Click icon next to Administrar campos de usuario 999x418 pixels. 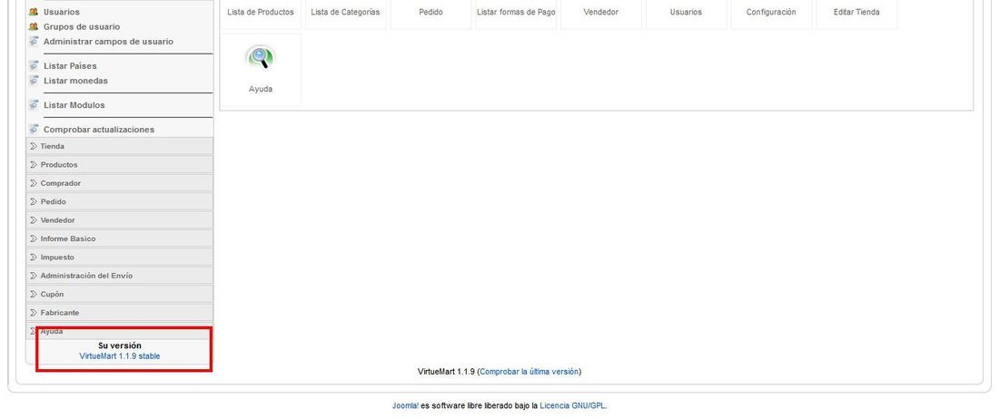(x=34, y=42)
